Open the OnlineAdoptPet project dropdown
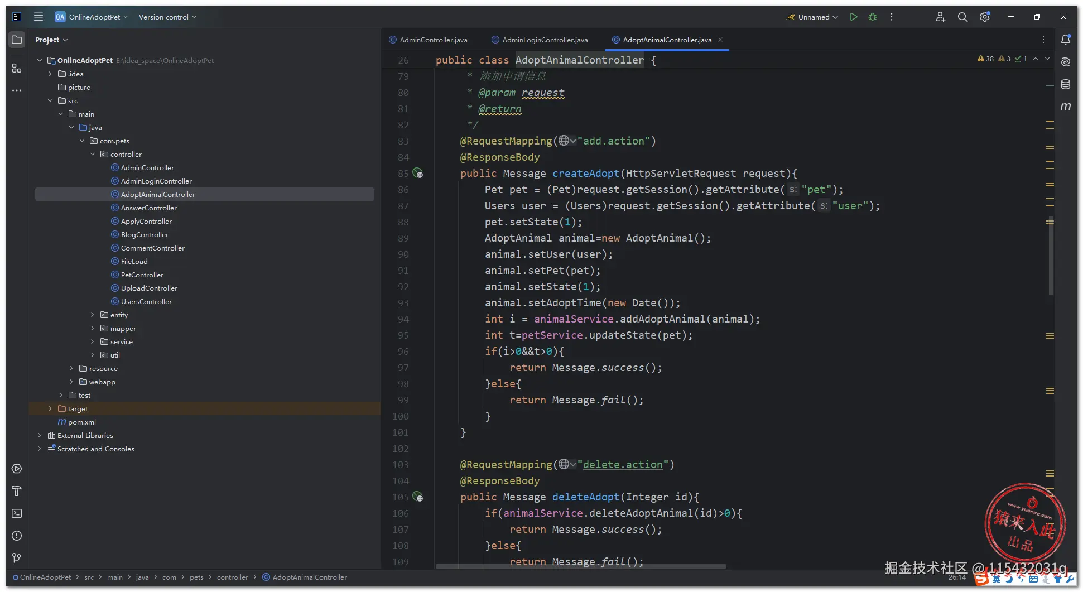This screenshot has width=1083, height=592. (92, 17)
